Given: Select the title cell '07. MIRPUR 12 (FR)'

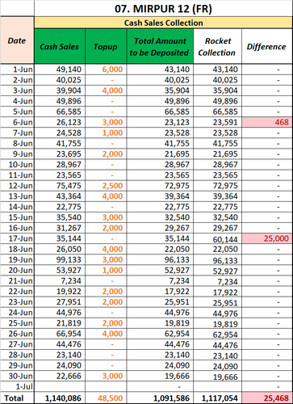Looking at the screenshot, I should pos(163,9).
